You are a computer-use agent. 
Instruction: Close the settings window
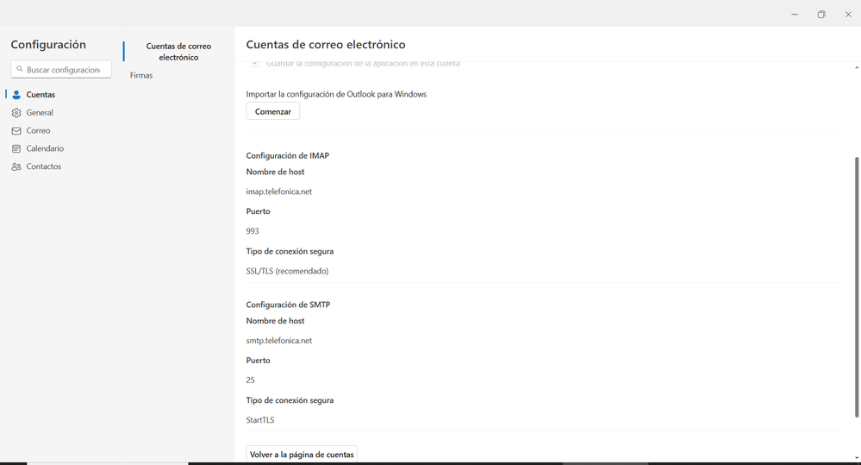pos(848,15)
